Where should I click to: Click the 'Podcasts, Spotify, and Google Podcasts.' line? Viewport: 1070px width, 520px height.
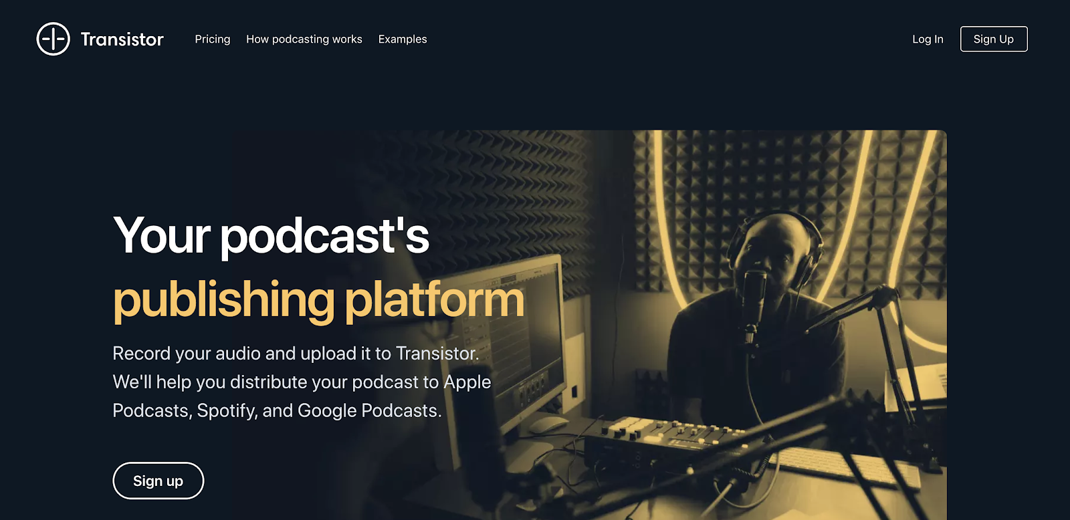point(277,410)
